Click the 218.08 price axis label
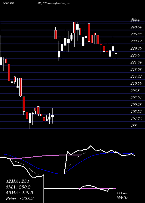145x203 pixels. (136, 70)
